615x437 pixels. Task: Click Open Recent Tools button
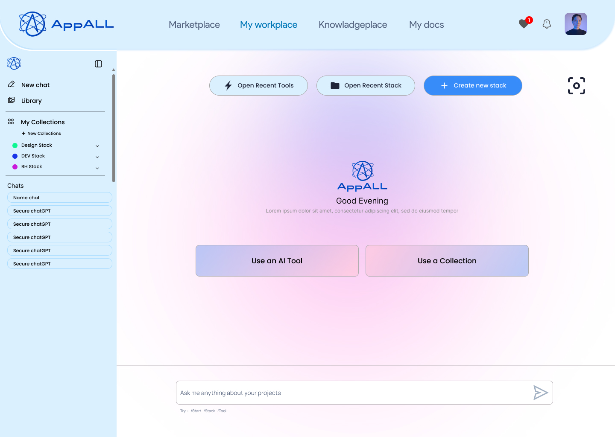[x=258, y=85]
